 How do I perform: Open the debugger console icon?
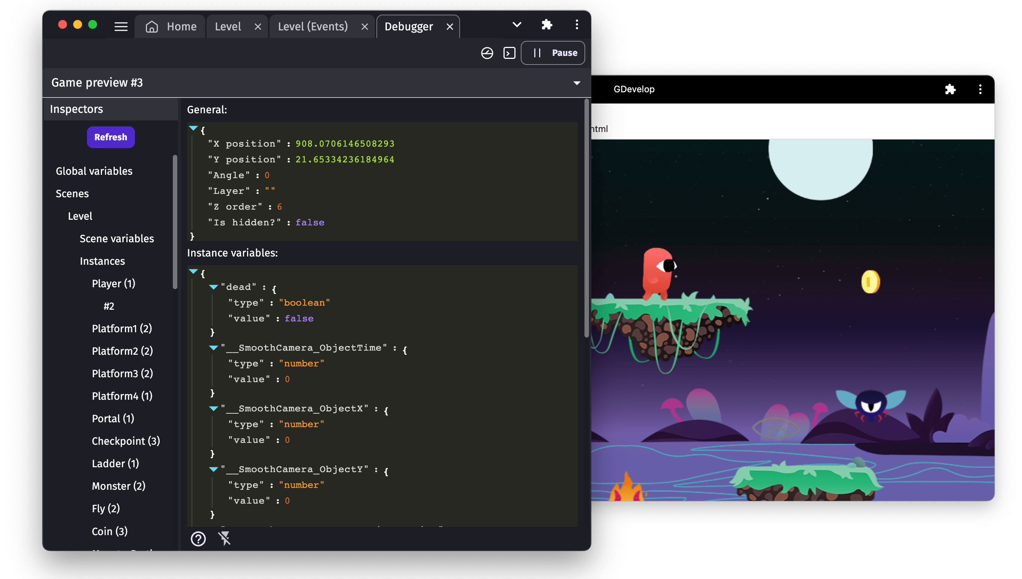509,53
